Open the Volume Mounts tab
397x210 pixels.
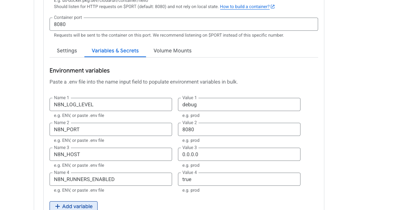click(172, 51)
